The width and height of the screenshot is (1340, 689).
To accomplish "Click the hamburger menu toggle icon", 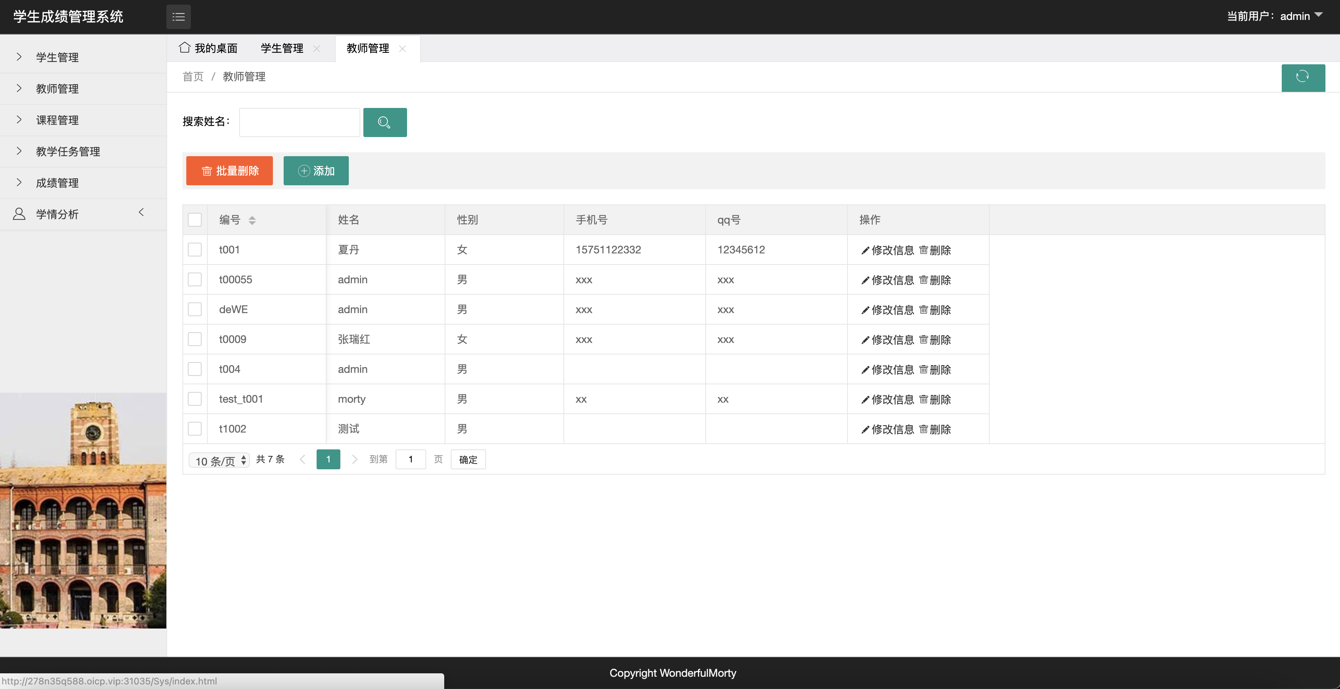I will [179, 16].
